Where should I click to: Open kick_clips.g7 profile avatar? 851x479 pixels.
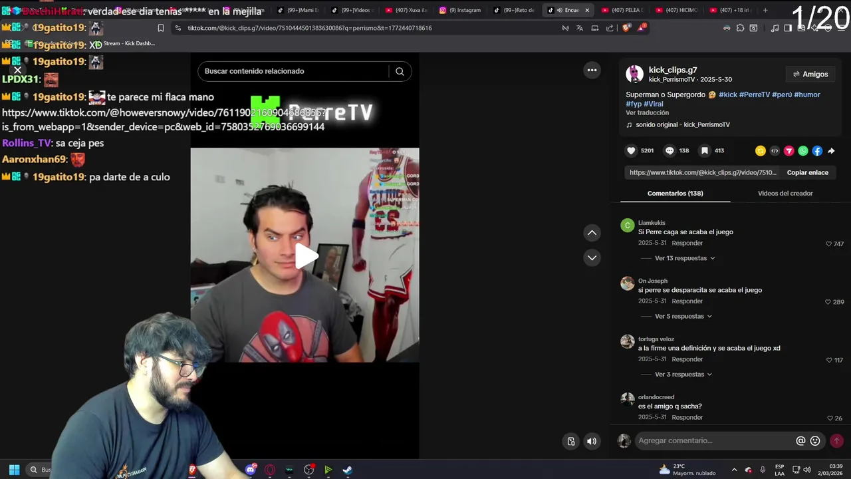coord(634,74)
